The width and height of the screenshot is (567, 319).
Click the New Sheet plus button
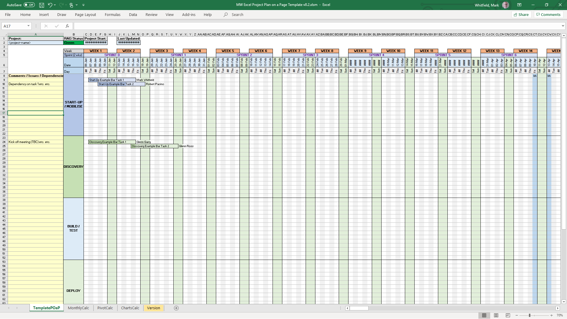176,308
